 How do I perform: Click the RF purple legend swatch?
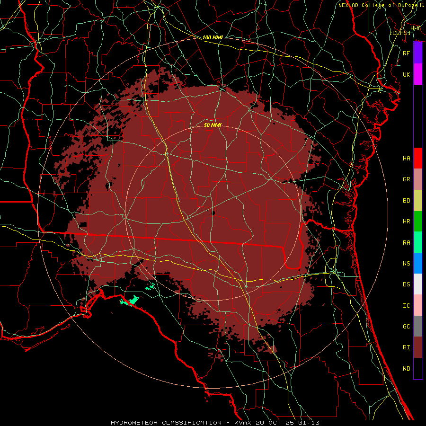point(418,53)
